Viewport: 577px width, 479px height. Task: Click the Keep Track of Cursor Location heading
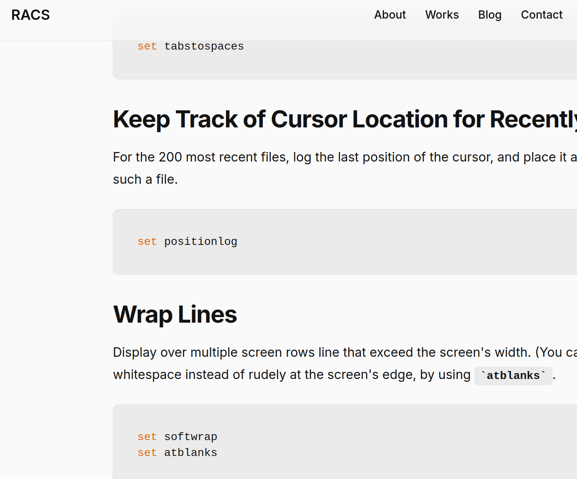click(x=344, y=119)
